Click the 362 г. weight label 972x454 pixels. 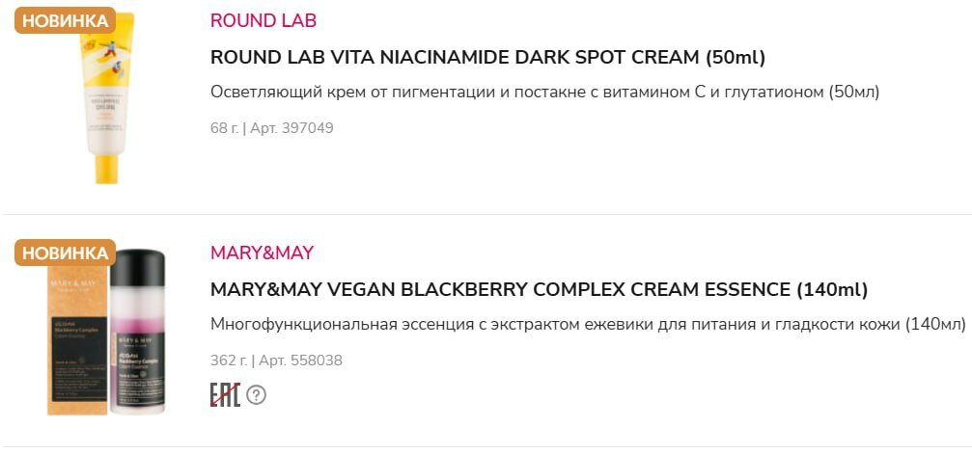[x=228, y=361]
